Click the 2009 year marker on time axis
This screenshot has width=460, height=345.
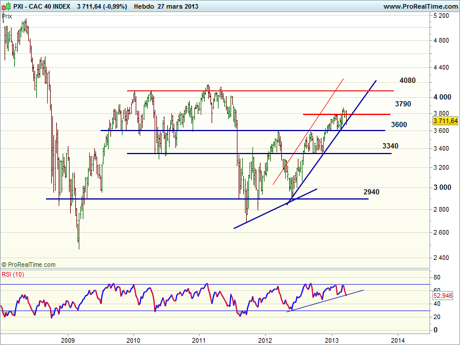point(68,340)
